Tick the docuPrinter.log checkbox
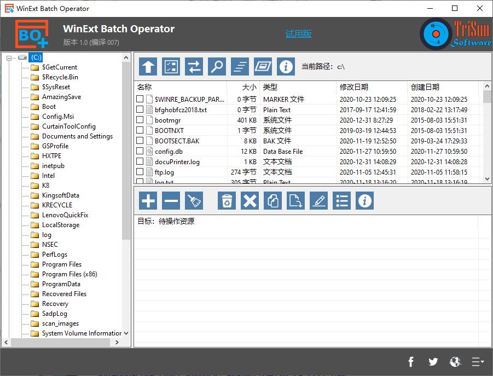This screenshot has height=376, width=493. tap(140, 161)
